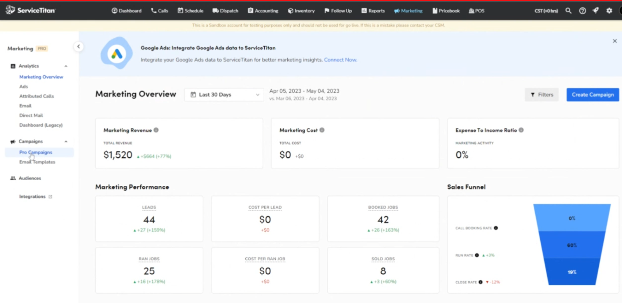Open the settings gear icon
This screenshot has height=303, width=622.
[x=609, y=10]
